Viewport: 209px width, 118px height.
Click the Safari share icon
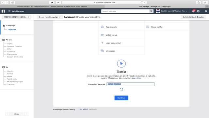[199, 2]
